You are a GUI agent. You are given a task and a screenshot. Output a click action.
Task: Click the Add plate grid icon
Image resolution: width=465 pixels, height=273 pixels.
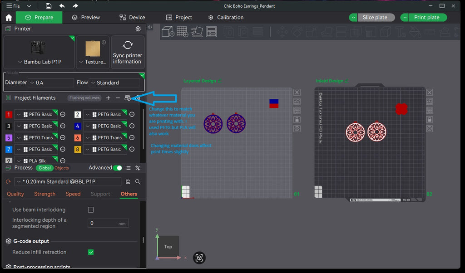pos(182,32)
